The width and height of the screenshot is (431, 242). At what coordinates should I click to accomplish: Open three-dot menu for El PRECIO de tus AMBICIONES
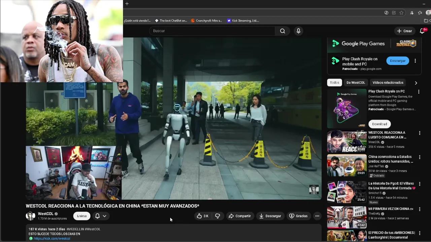point(420,233)
